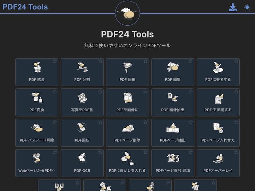This screenshot has height=191, width=255.
Task: Toggle light/dark theme sun icon
Action: 247,7
